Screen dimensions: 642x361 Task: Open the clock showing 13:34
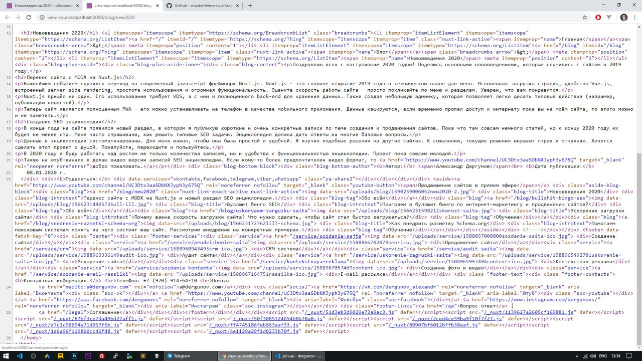coord(616,355)
